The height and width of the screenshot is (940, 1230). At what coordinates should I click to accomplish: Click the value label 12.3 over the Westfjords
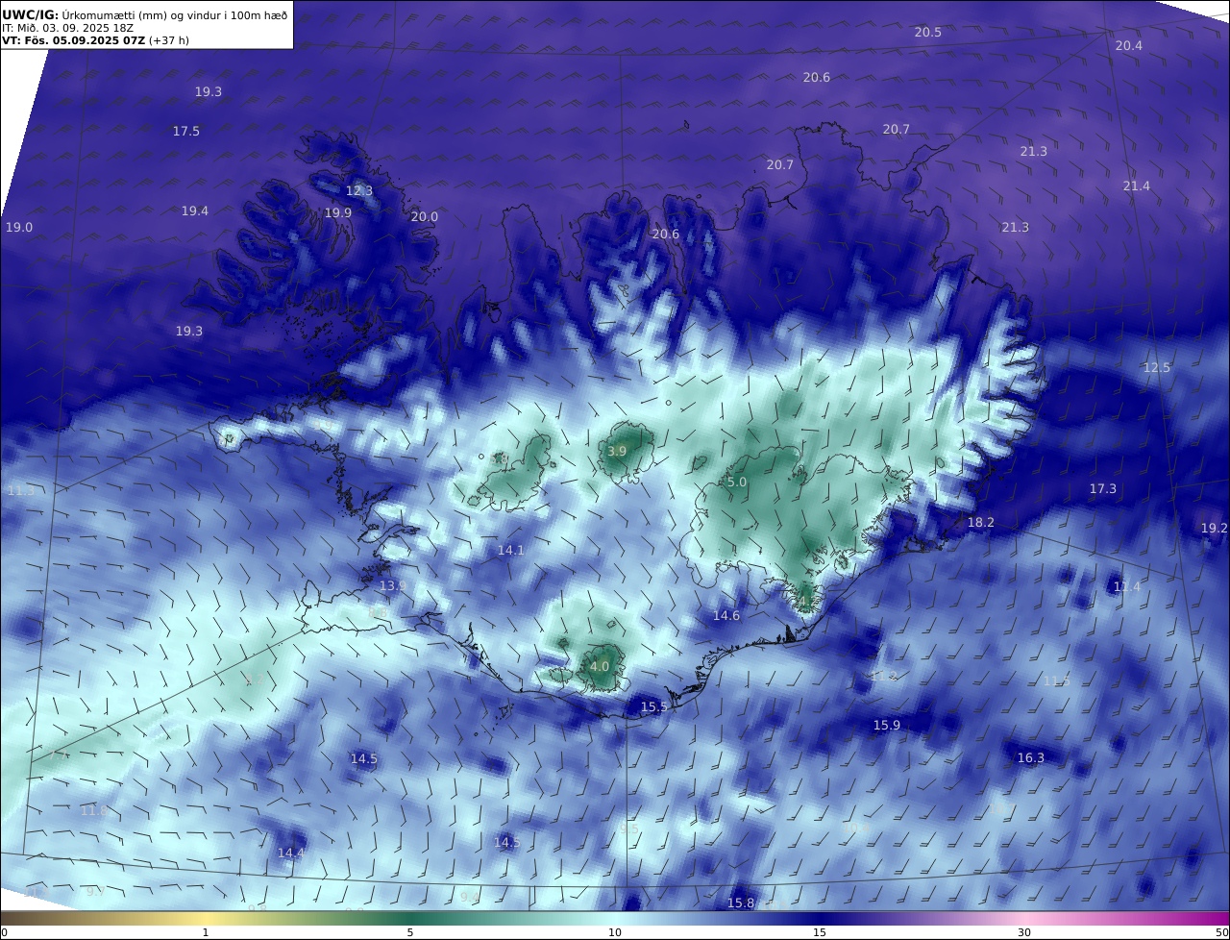click(359, 191)
